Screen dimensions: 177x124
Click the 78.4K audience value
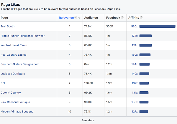pos(88,55)
